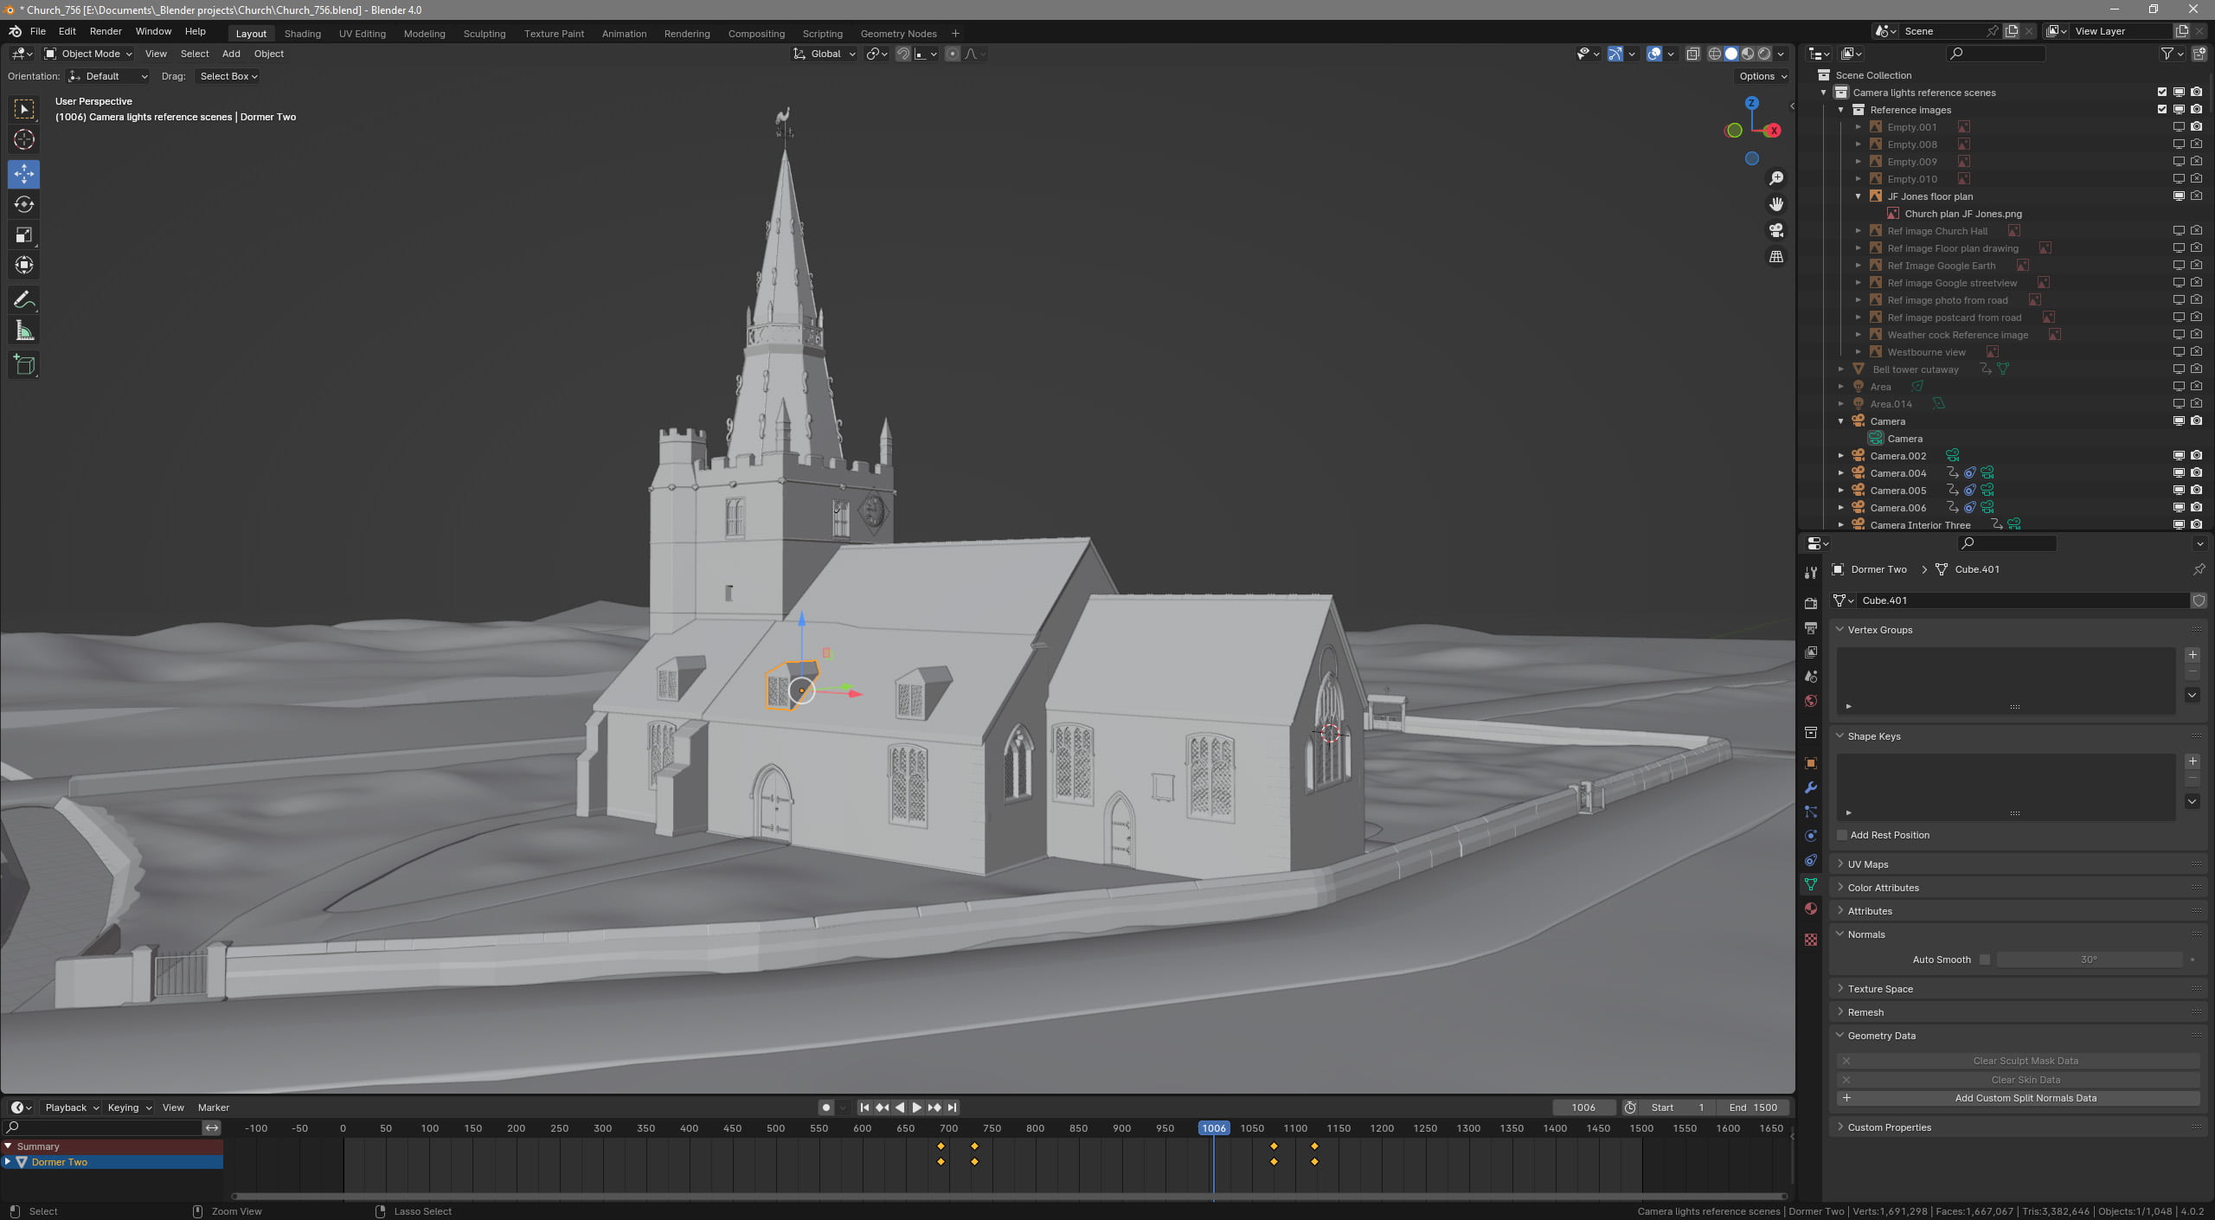Image resolution: width=2215 pixels, height=1220 pixels.
Task: Click the End frame field showing 1500
Action: pos(1752,1108)
